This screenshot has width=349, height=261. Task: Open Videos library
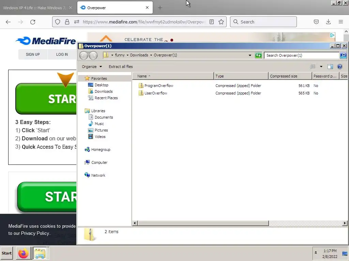(100, 136)
